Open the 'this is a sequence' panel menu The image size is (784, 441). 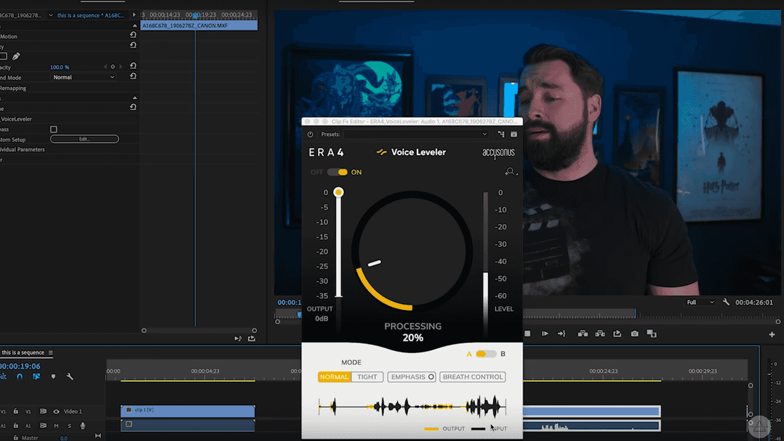coord(51,353)
